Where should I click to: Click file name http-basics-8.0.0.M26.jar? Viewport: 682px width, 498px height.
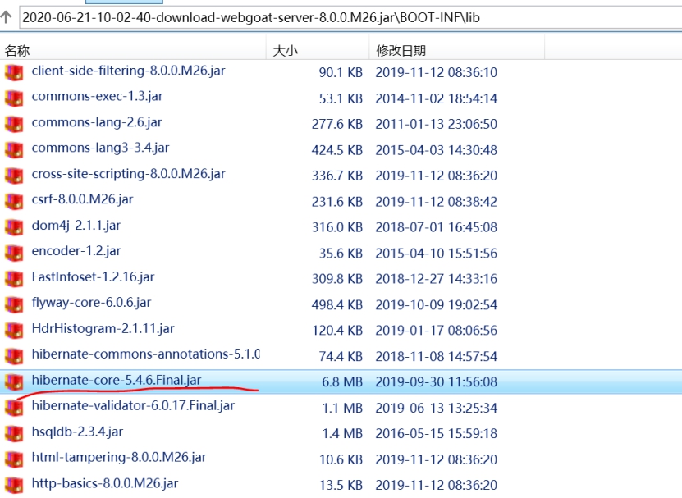105,483
